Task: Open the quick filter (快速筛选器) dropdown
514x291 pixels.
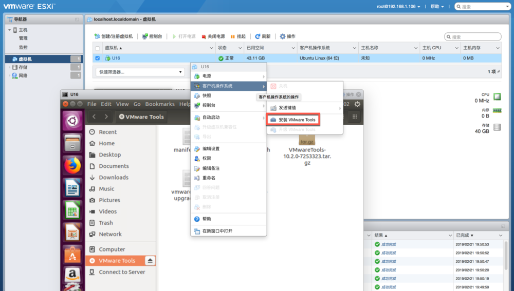Action: coord(140,72)
